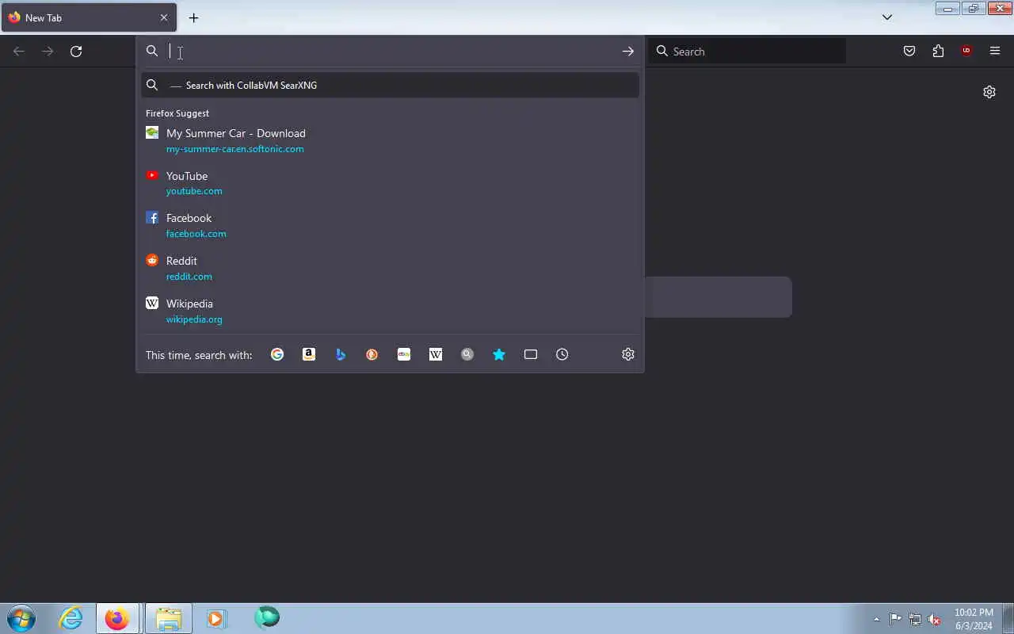Launch Internet Explorer from taskbar
This screenshot has height=634, width=1014.
[x=71, y=618]
